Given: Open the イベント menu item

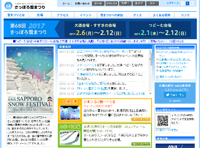Looking at the screenshot, I should pyautogui.click(x=86, y=15).
